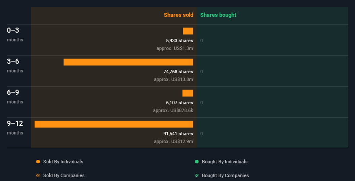Click the green Bought By Individuals legend dot

(197, 162)
